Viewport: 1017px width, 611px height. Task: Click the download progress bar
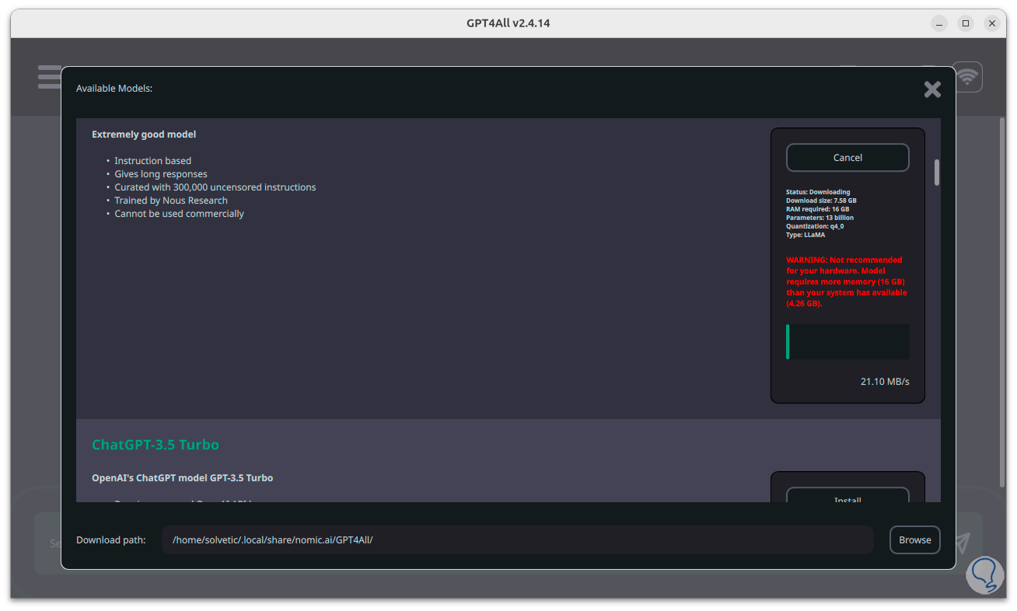click(x=847, y=342)
